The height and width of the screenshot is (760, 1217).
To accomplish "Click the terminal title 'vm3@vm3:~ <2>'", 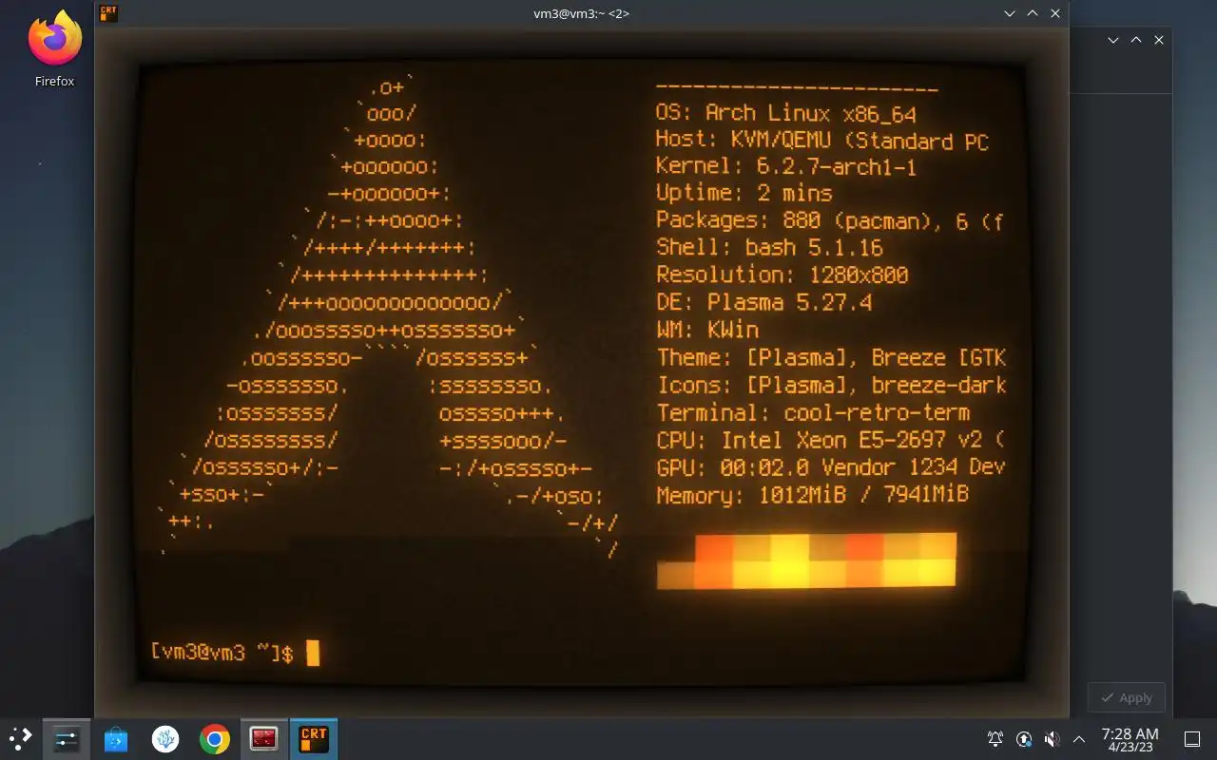I will click(581, 13).
